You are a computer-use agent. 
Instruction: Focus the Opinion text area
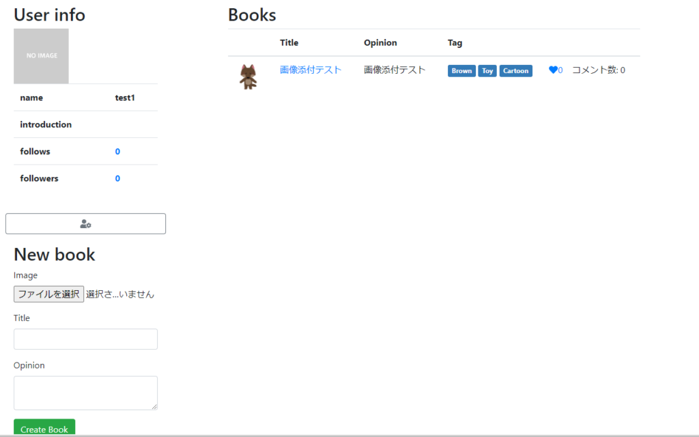pyautogui.click(x=85, y=393)
